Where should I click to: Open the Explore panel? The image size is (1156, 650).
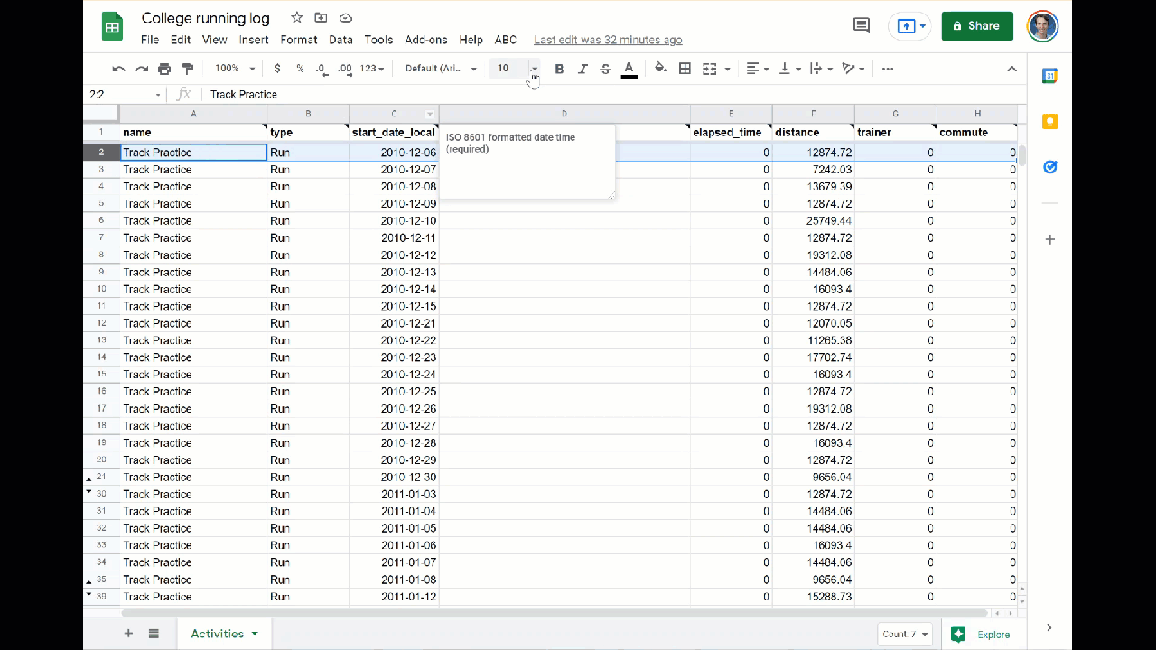tap(981, 634)
